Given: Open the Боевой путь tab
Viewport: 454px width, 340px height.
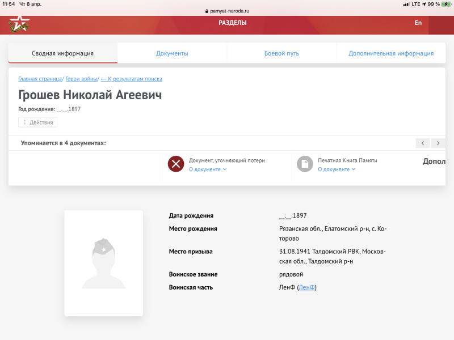Looking at the screenshot, I should point(281,53).
